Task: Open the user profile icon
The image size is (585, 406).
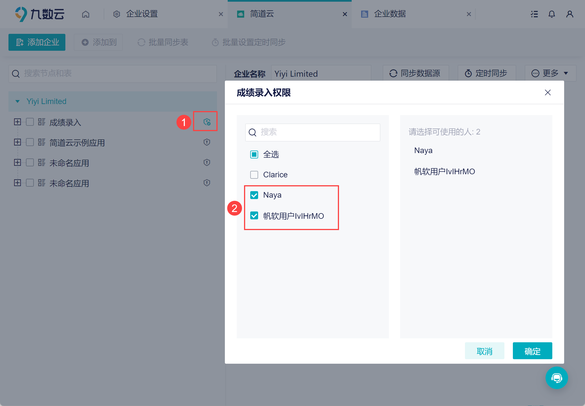Action: point(570,14)
